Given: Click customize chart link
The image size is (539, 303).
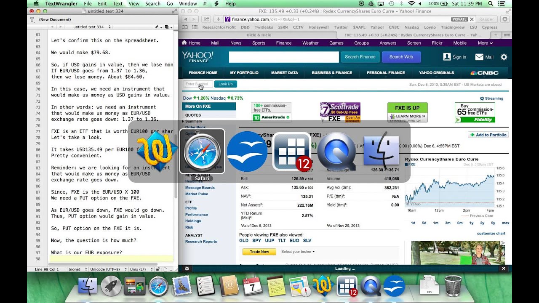Looking at the screenshot, I should (x=491, y=233).
